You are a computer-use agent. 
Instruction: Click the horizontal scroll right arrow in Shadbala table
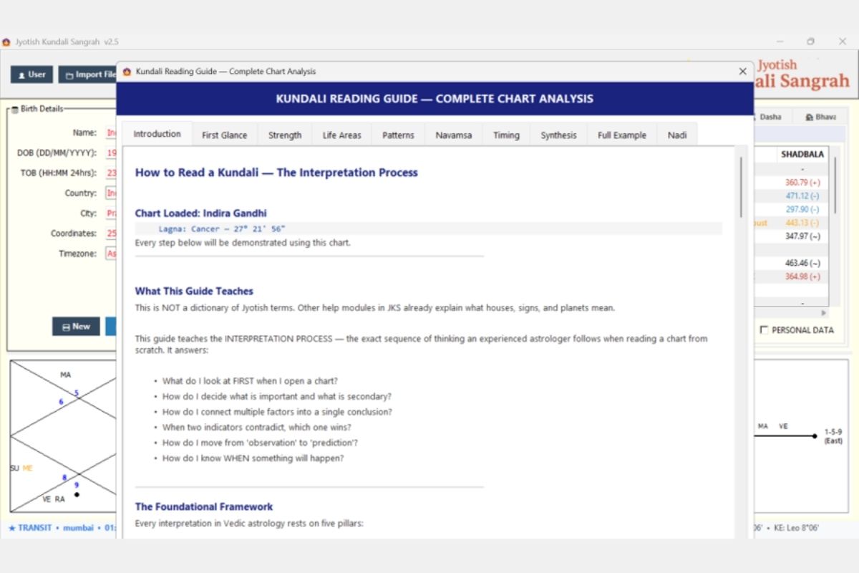[823, 313]
